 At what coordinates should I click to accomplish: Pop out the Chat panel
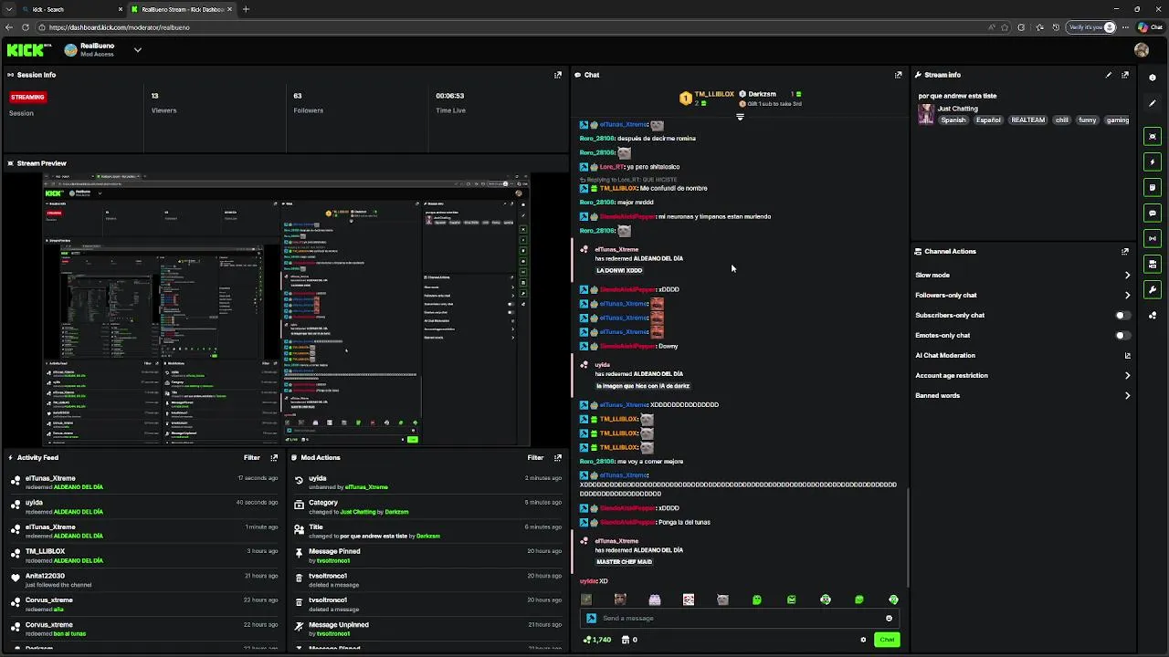[898, 75]
